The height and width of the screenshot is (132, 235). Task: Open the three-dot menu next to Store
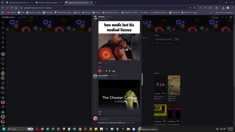pyautogui.click(x=37, y=17)
